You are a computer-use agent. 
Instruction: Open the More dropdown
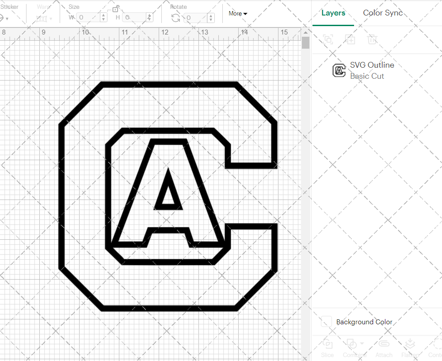237,14
